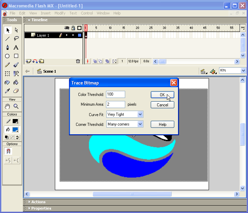Open the blue fill color swatch

(15, 130)
